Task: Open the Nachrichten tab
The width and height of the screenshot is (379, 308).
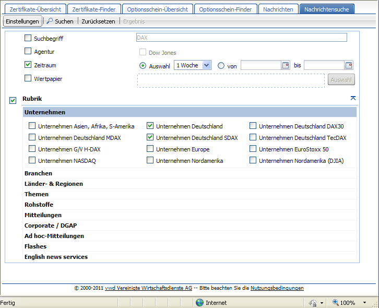Action: pyautogui.click(x=279, y=9)
